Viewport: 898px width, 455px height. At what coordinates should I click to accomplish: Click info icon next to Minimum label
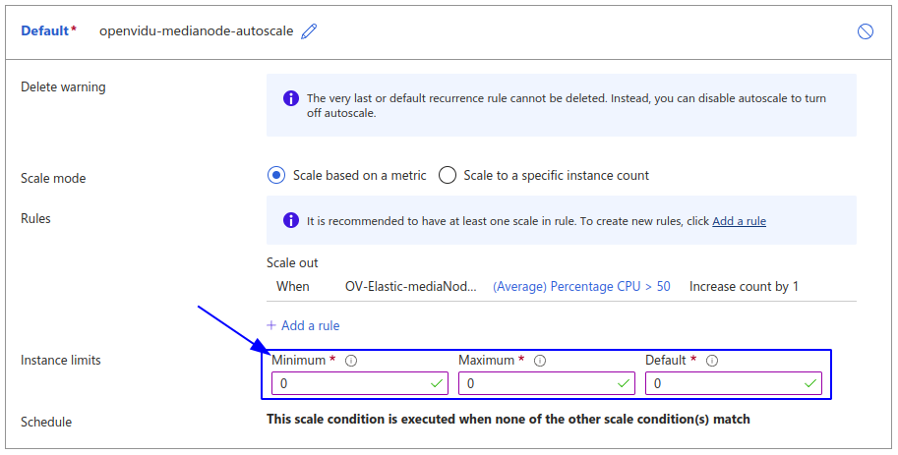tap(351, 361)
